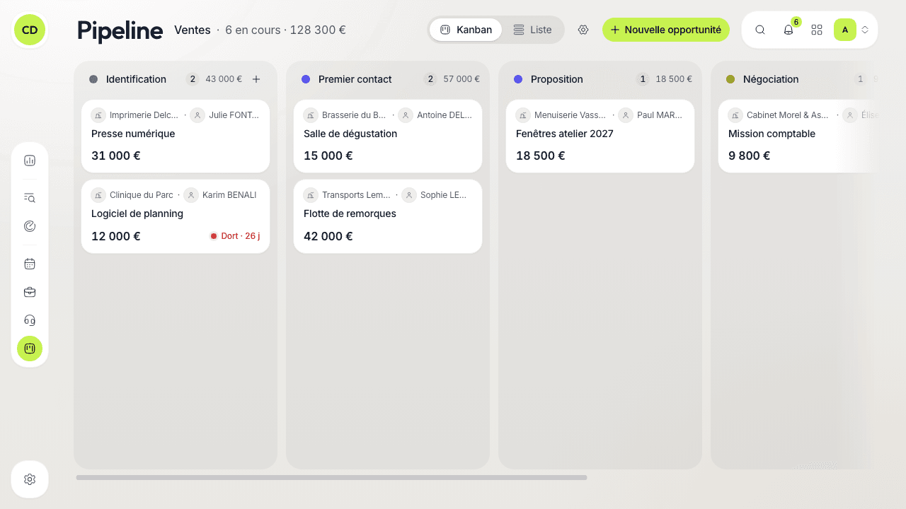This screenshot has height=509, width=906.
Task: Expand account switcher chevrons next to avatar
Action: [865, 30]
